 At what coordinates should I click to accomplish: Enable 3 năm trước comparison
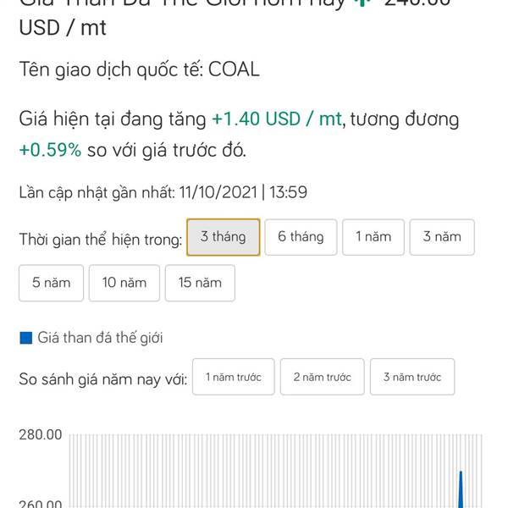point(411,377)
